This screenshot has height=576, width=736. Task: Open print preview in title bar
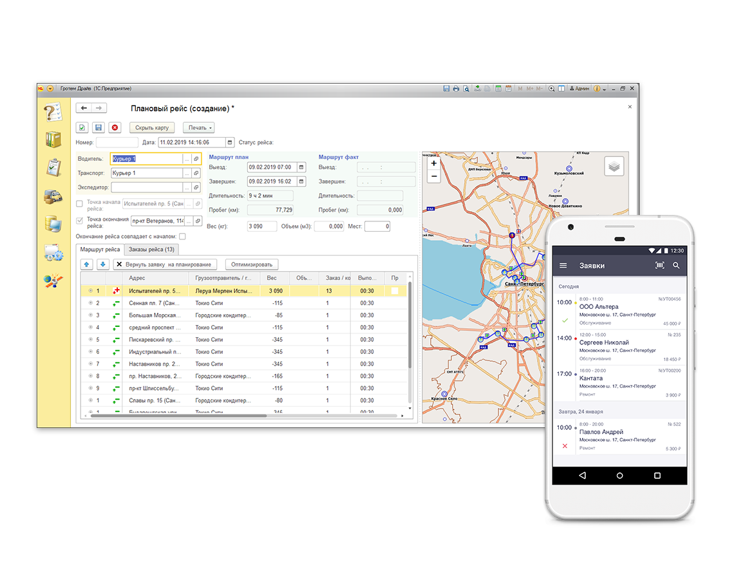pyautogui.click(x=466, y=89)
